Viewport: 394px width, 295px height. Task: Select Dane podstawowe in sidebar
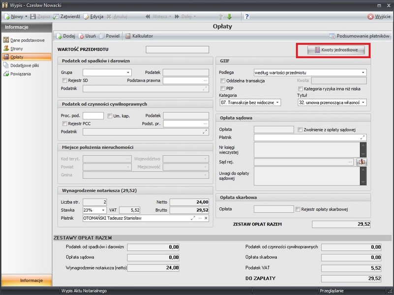click(x=27, y=40)
